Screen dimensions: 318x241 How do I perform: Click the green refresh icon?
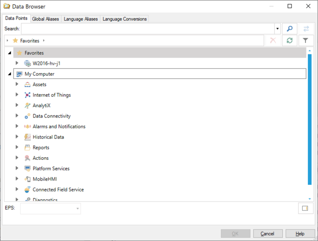coord(289,40)
